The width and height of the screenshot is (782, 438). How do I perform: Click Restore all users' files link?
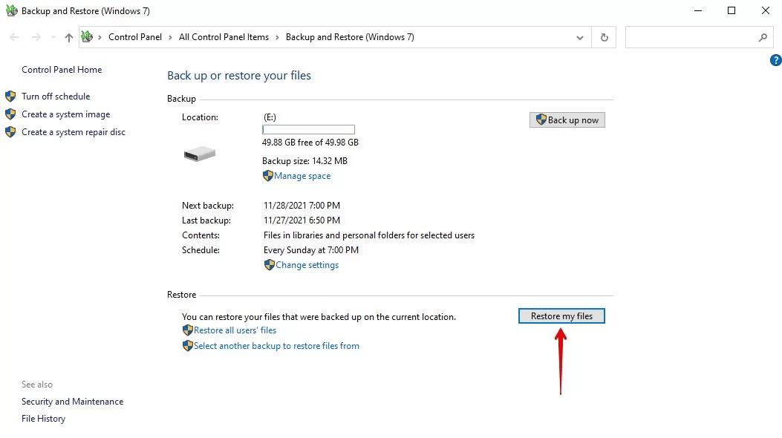point(235,330)
